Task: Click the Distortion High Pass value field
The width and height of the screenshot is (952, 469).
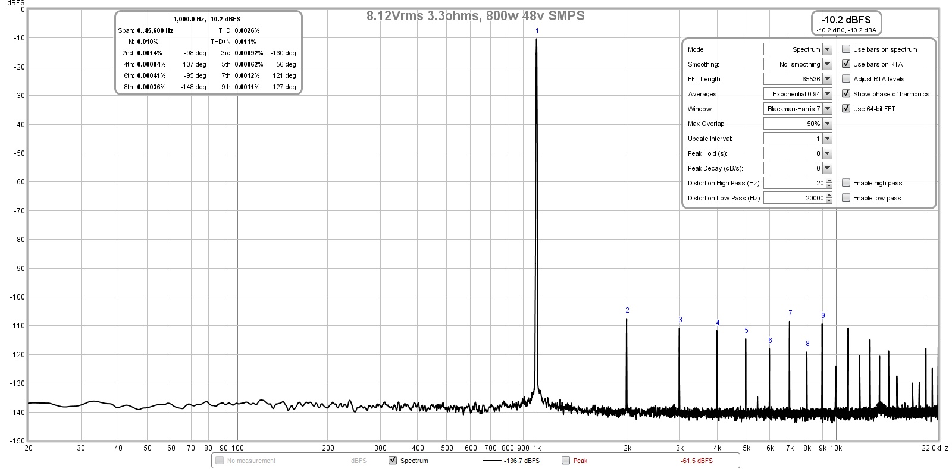Action: [x=794, y=183]
